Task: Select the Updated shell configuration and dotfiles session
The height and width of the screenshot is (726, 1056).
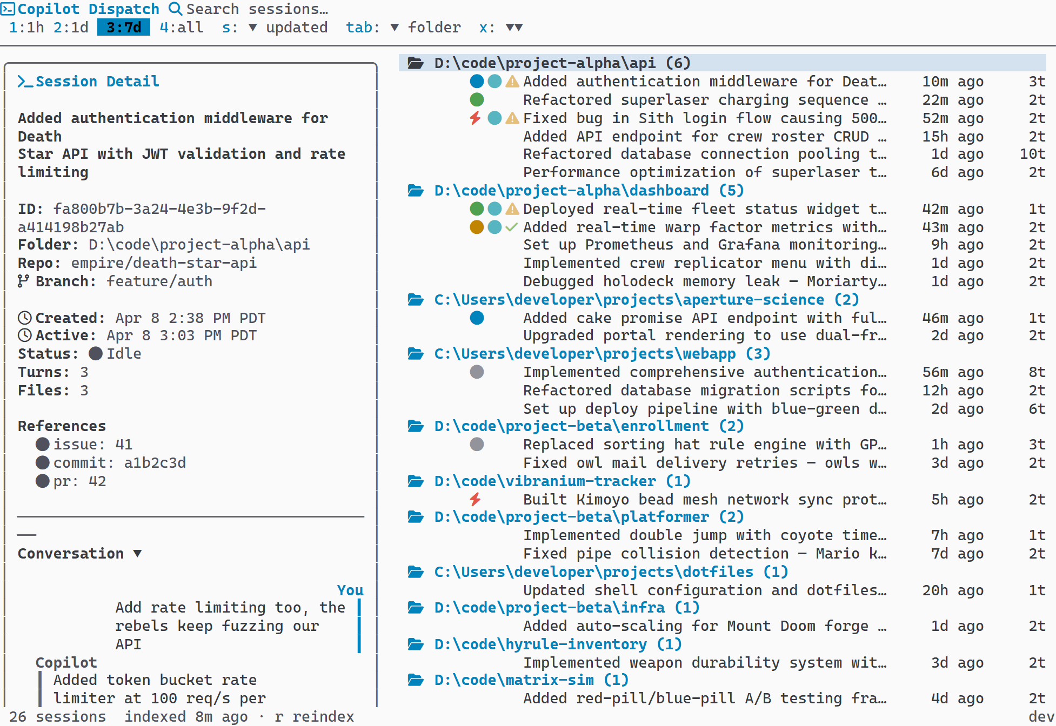Action: point(723,590)
